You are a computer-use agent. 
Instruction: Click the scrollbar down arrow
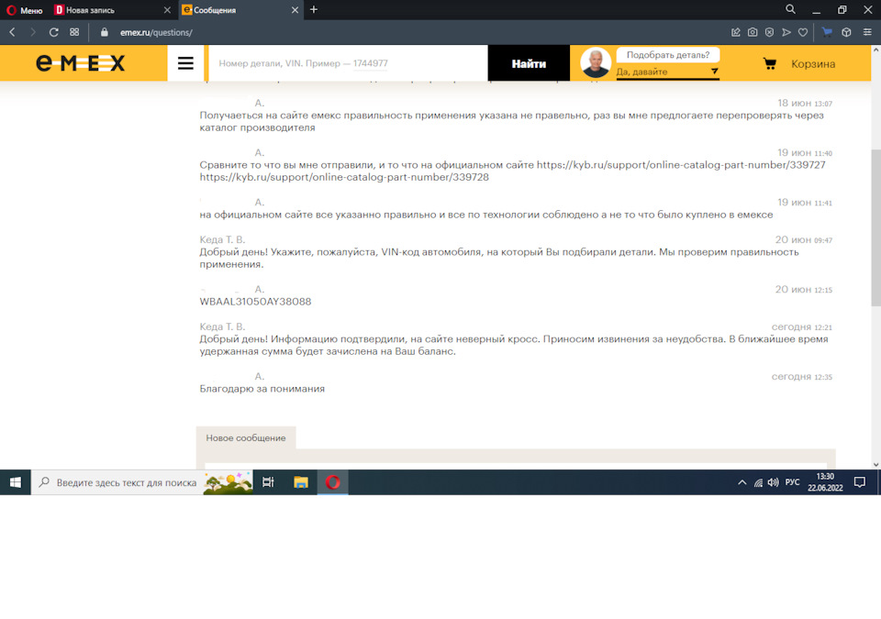(875, 465)
